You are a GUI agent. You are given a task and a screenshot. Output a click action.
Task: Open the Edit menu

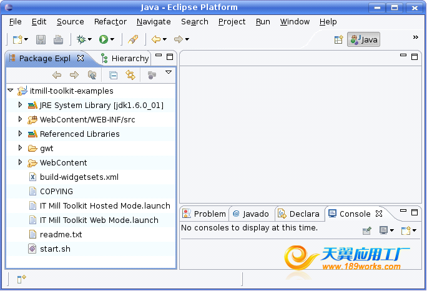pyautogui.click(x=39, y=21)
